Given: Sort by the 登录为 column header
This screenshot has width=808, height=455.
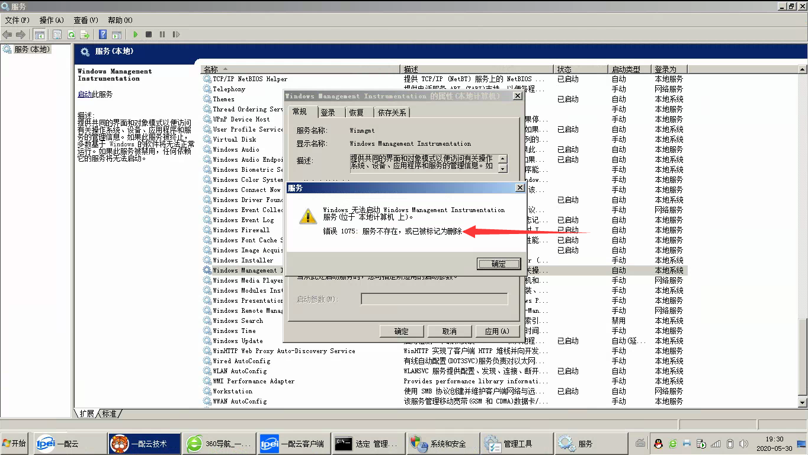Looking at the screenshot, I should (669, 69).
